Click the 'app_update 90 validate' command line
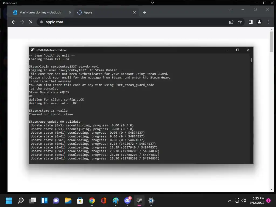Viewport: 276px width, 207px height. pyautogui.click(x=54, y=122)
